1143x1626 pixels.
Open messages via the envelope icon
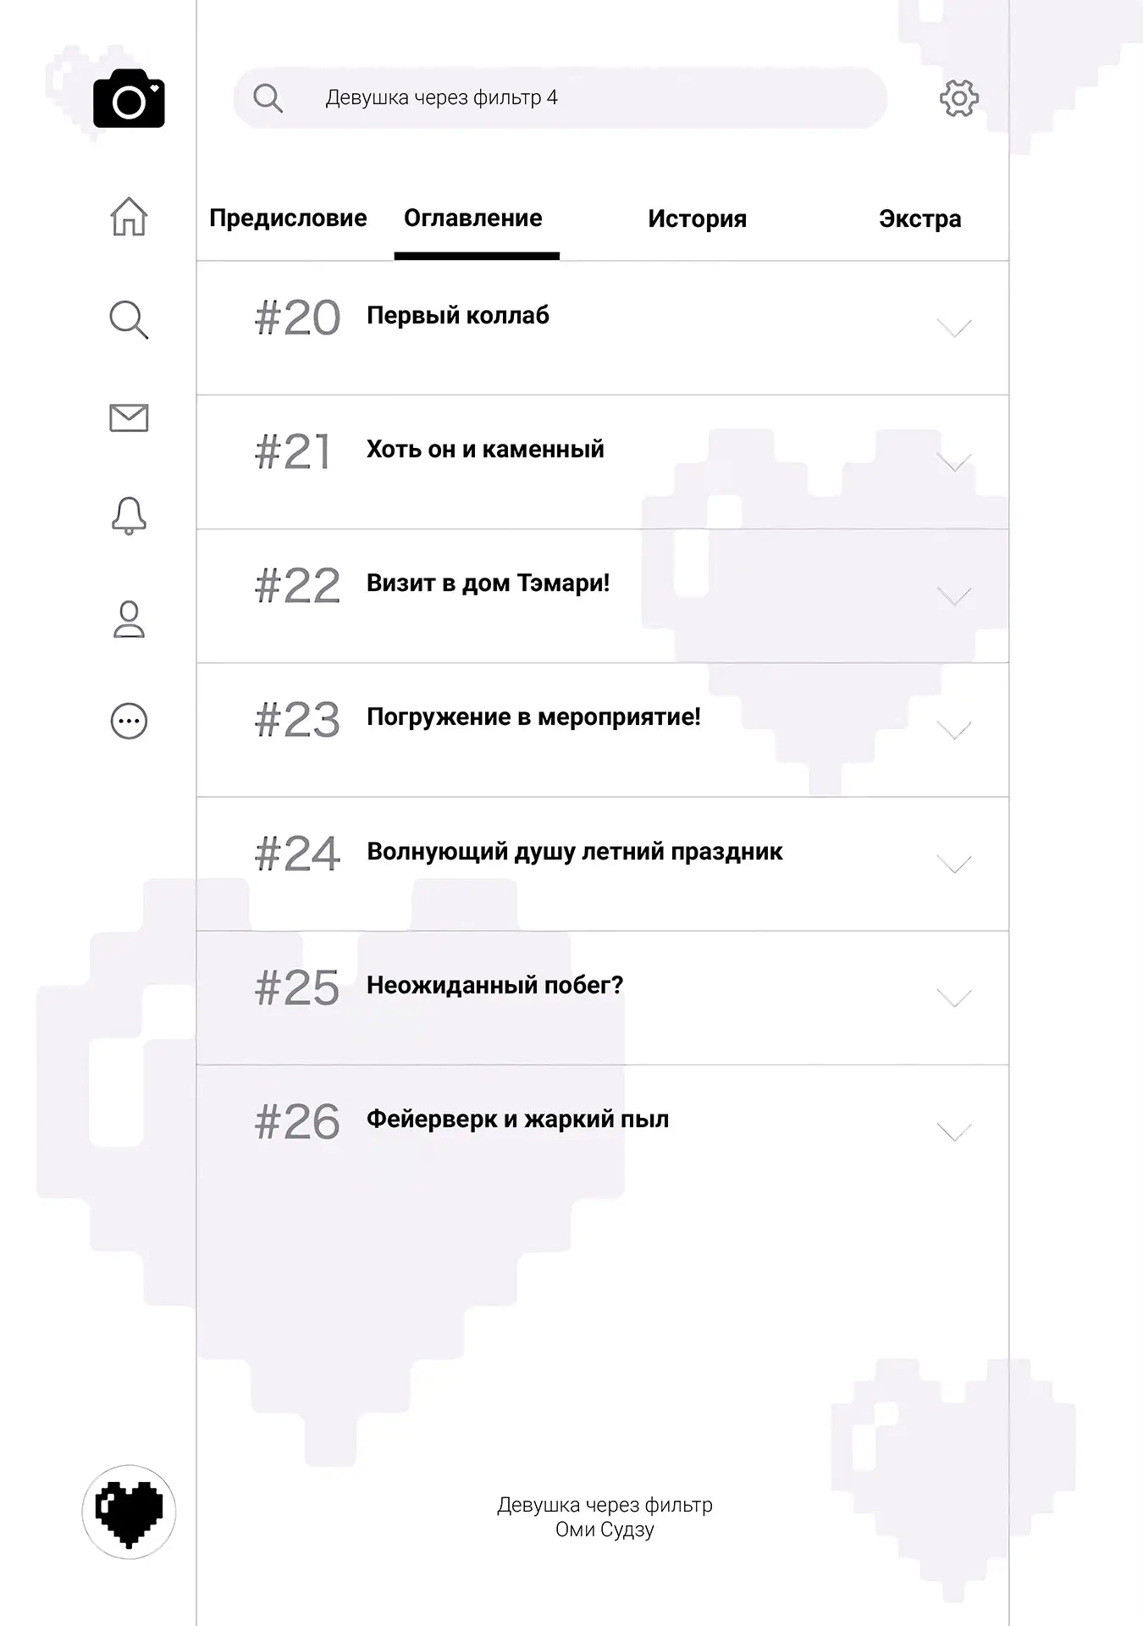129,418
